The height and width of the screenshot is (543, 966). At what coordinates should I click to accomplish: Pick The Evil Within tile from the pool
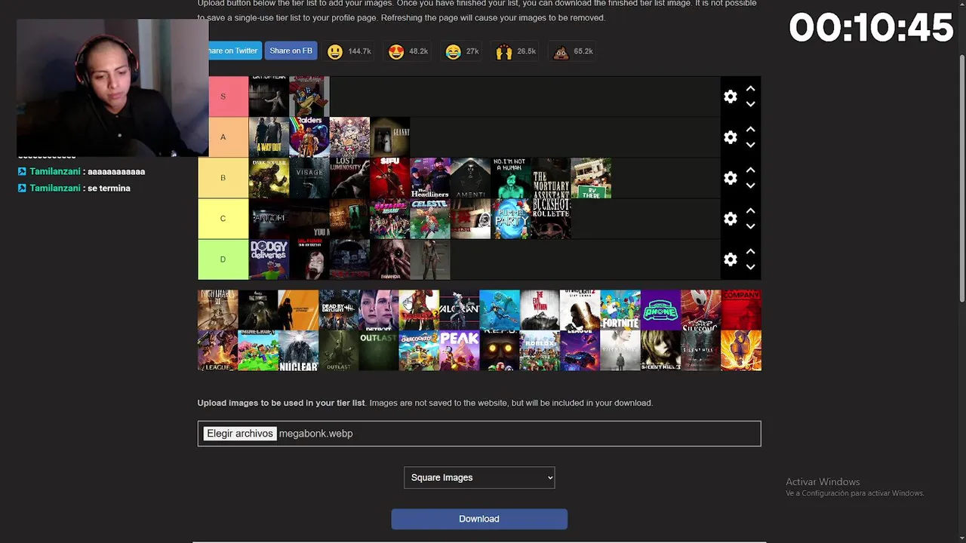(x=540, y=310)
